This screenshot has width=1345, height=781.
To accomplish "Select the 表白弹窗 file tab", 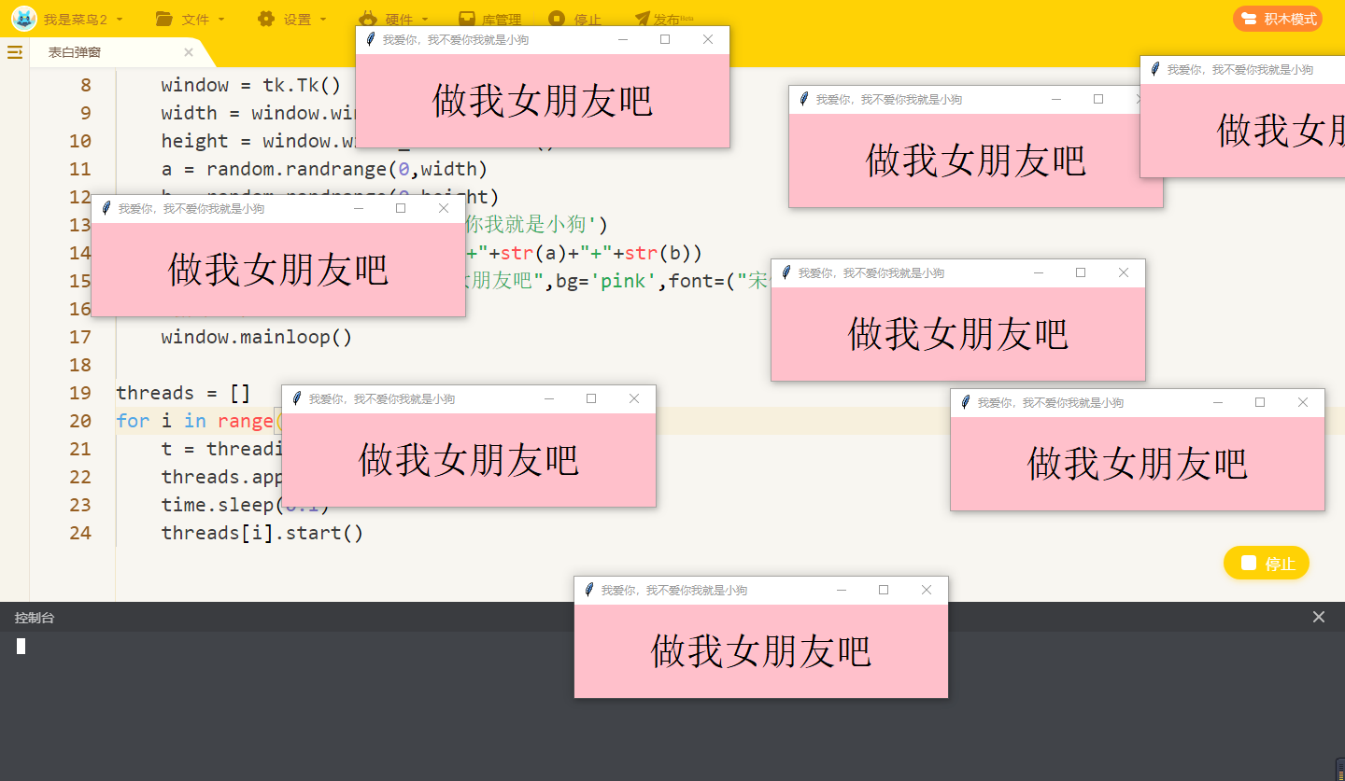I will click(75, 52).
